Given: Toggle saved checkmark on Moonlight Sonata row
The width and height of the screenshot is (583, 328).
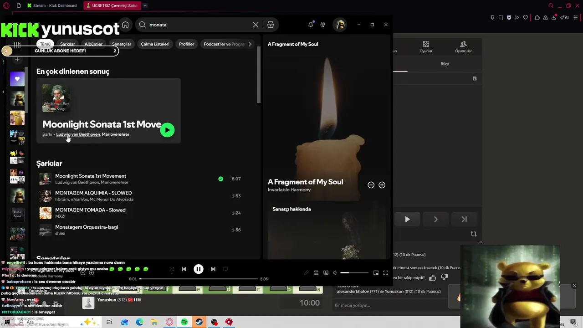Looking at the screenshot, I should pos(221,179).
